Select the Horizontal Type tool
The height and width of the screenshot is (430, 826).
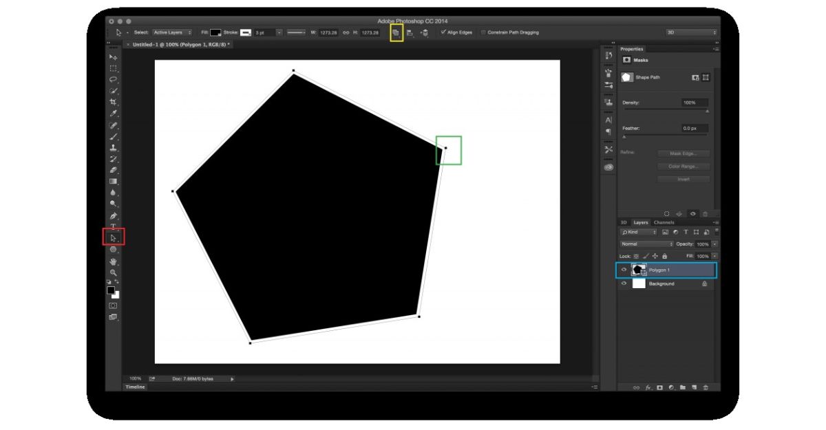point(113,227)
